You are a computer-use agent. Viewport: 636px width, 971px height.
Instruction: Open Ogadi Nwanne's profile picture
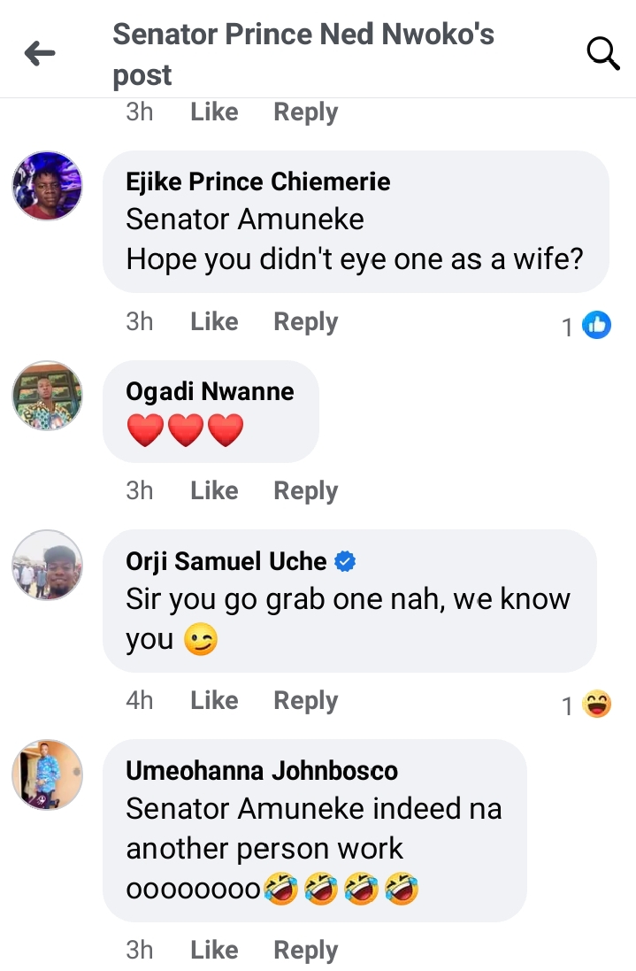click(x=47, y=396)
